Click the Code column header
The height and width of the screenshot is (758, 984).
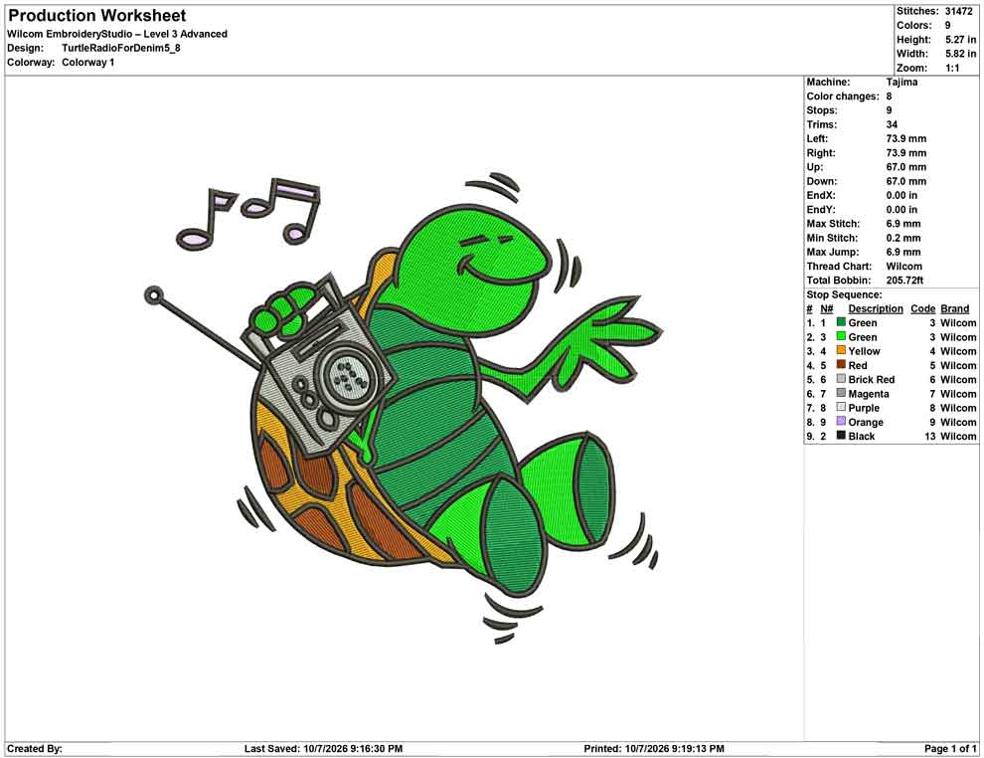(x=922, y=308)
